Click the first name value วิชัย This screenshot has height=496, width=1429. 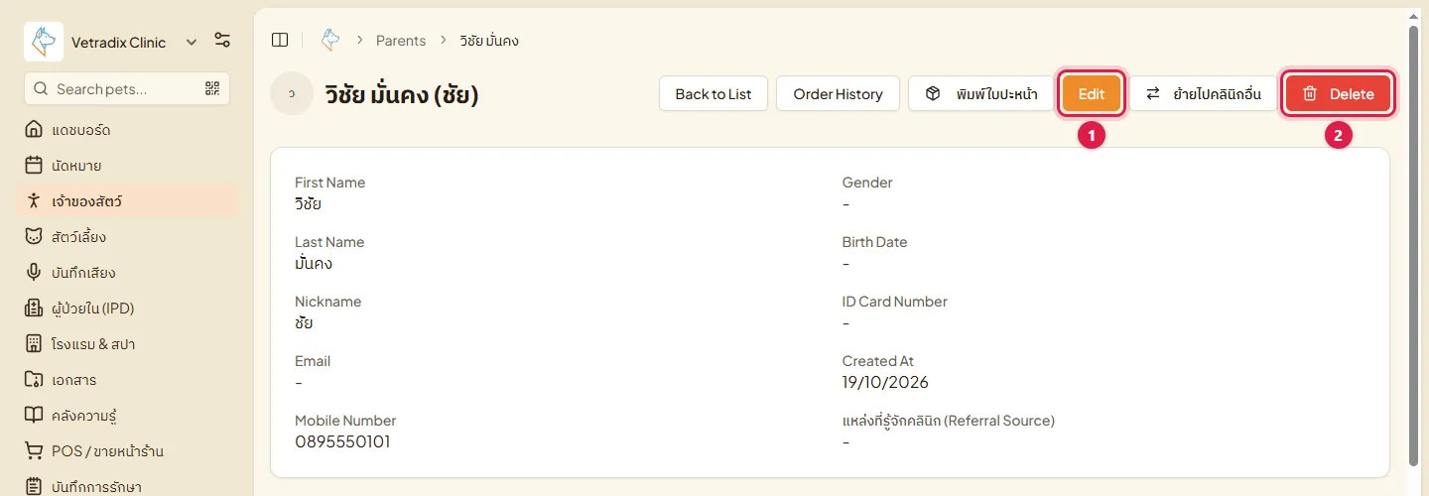pos(308,203)
